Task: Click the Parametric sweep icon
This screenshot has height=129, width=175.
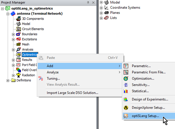Action: tap(126, 66)
